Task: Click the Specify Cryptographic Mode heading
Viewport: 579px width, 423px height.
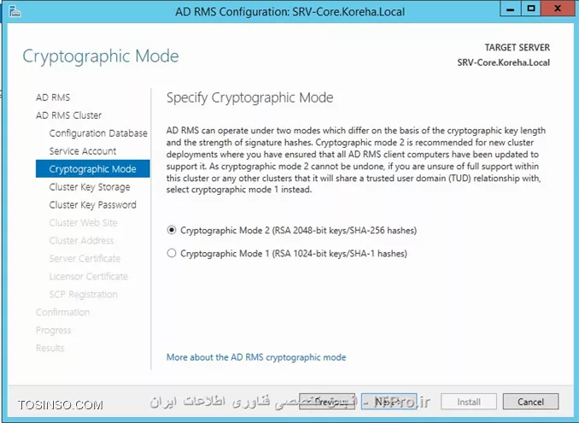Action: click(250, 98)
